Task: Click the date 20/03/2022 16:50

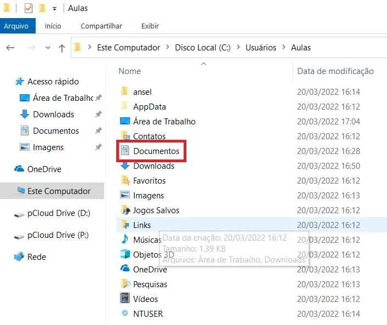Action: pos(328,166)
